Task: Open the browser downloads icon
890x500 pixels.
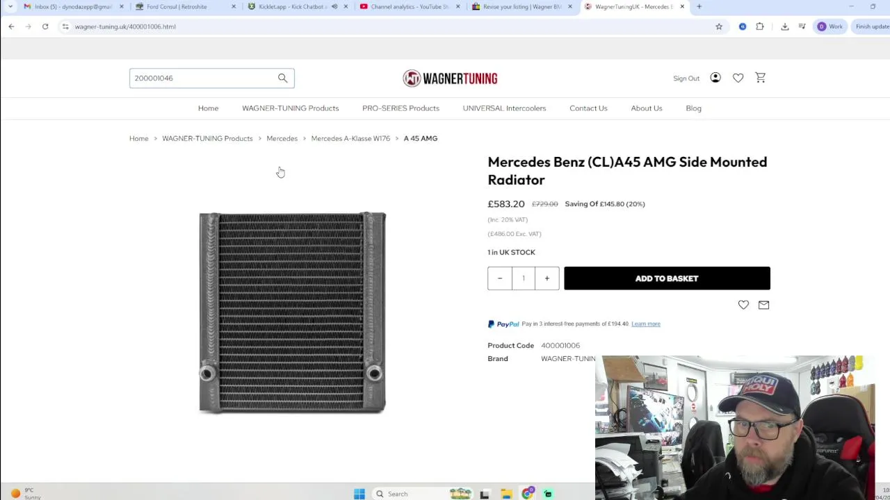Action: click(785, 26)
